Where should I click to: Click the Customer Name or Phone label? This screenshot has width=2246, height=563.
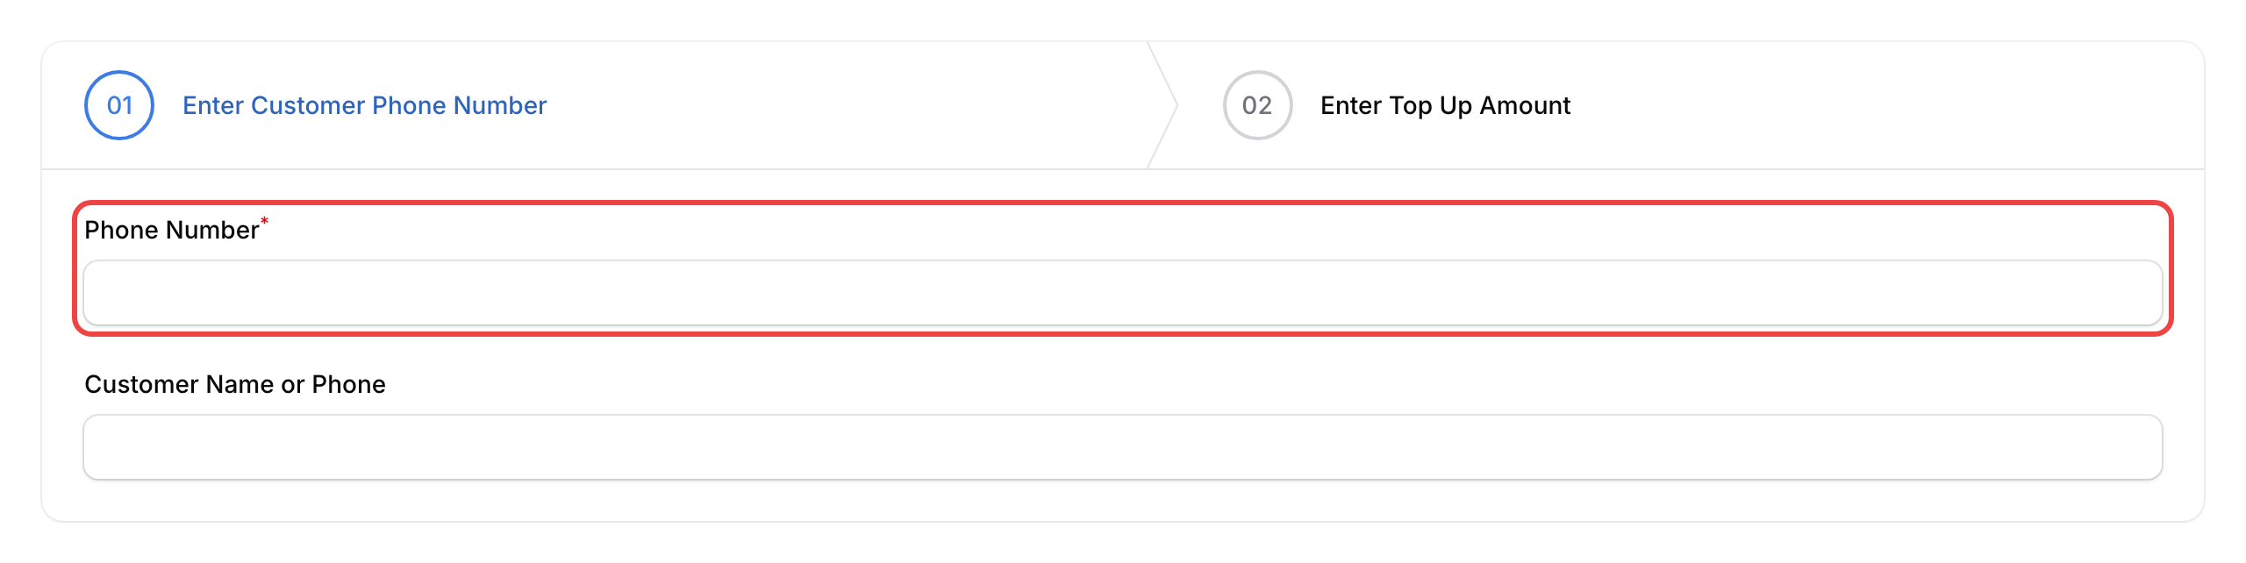point(235,384)
